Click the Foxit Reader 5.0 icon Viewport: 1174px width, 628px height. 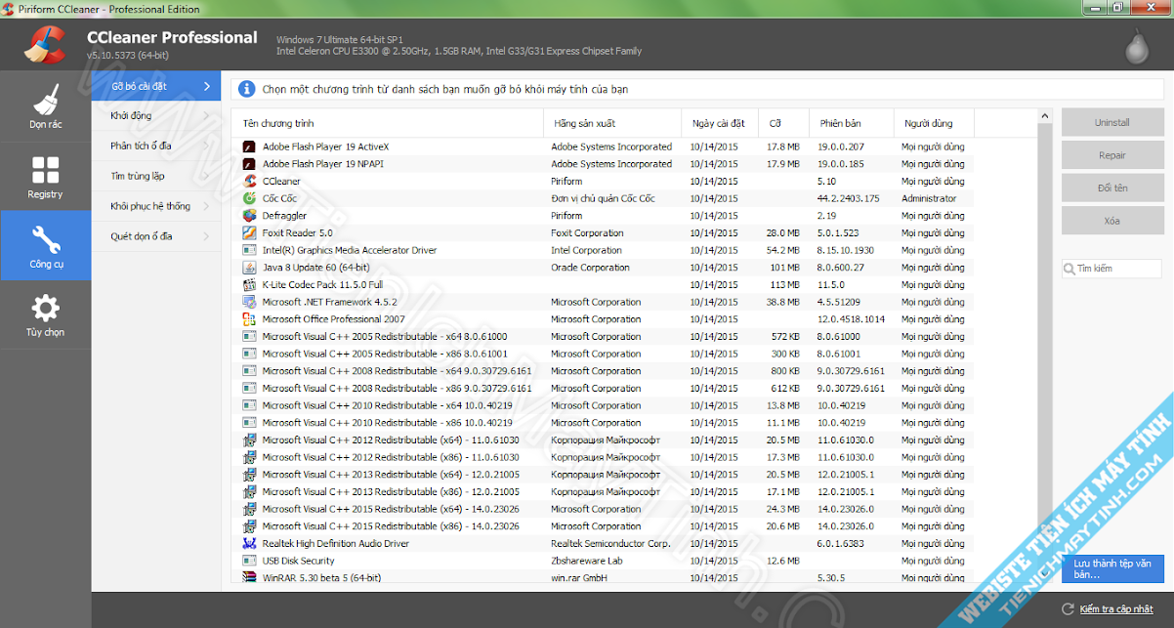249,232
